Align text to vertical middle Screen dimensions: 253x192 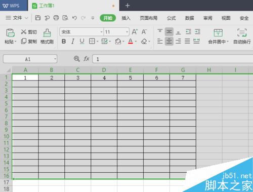(x=169, y=31)
